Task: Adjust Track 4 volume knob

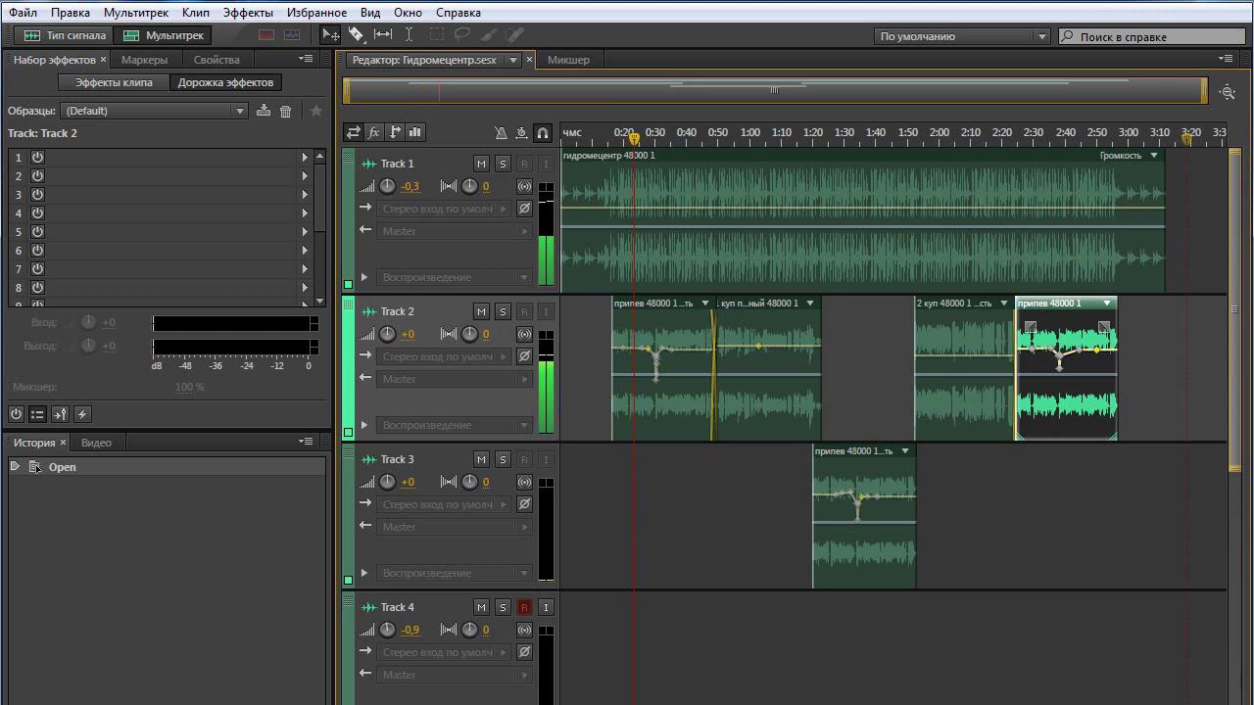Action: point(387,630)
